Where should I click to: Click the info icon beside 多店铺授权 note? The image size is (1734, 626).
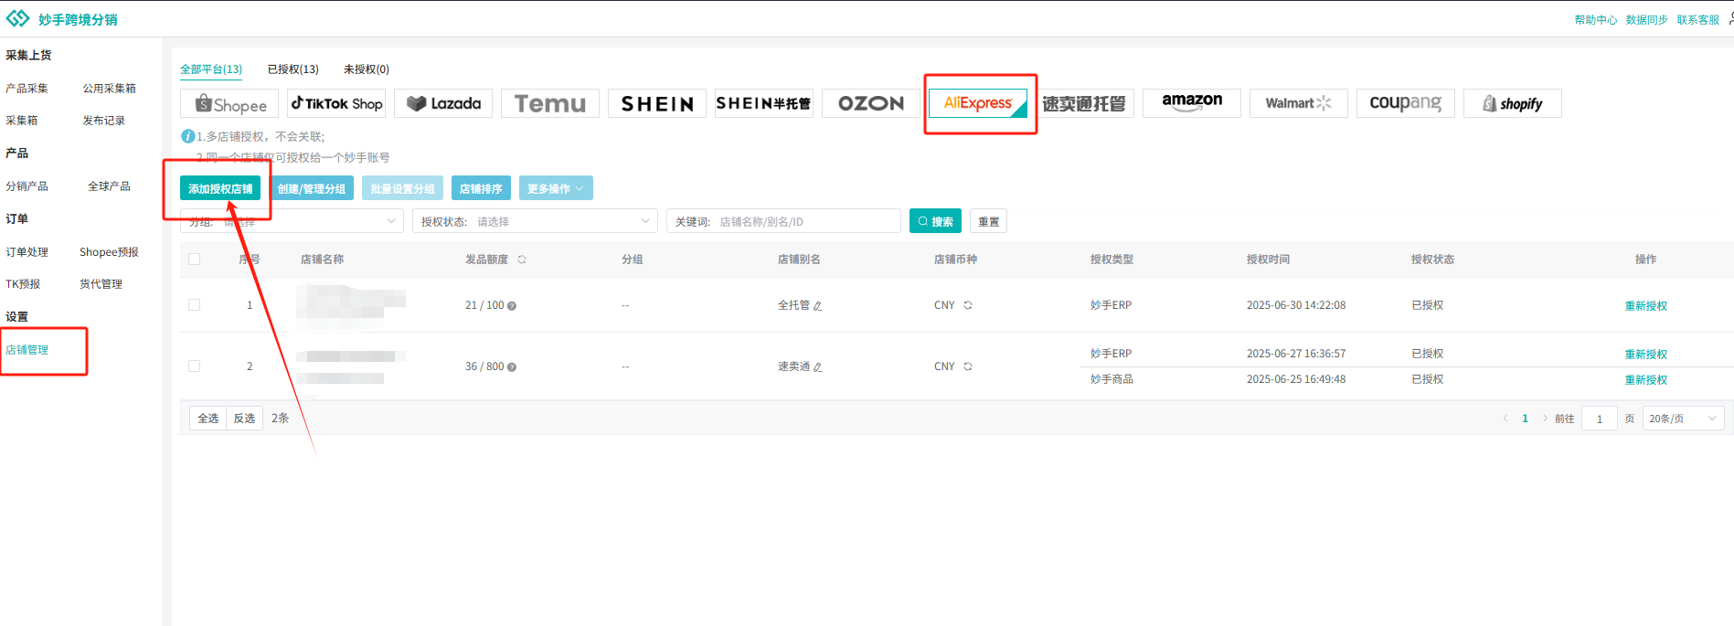[187, 136]
